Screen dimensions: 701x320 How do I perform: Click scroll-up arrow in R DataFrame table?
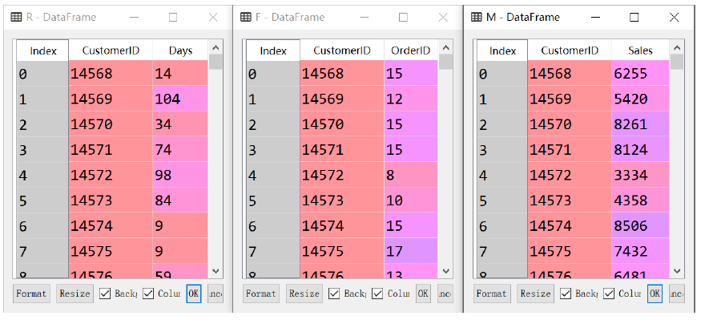click(216, 48)
